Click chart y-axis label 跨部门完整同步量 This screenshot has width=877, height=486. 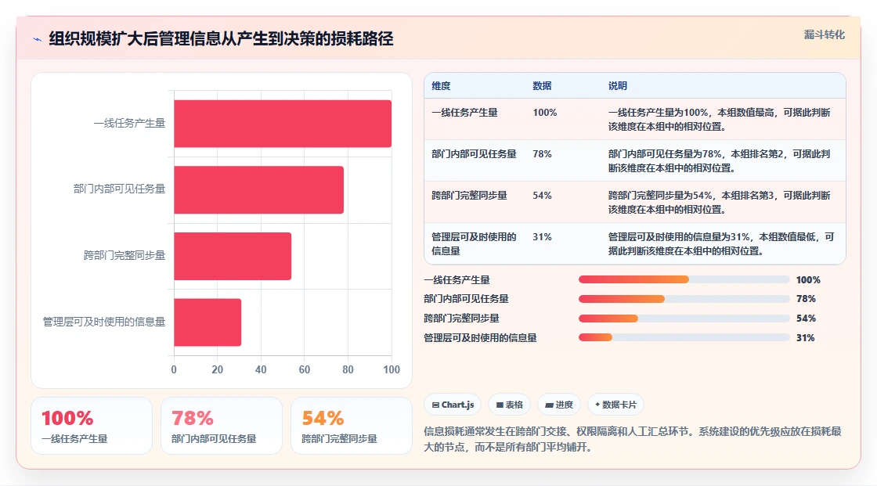(x=125, y=256)
